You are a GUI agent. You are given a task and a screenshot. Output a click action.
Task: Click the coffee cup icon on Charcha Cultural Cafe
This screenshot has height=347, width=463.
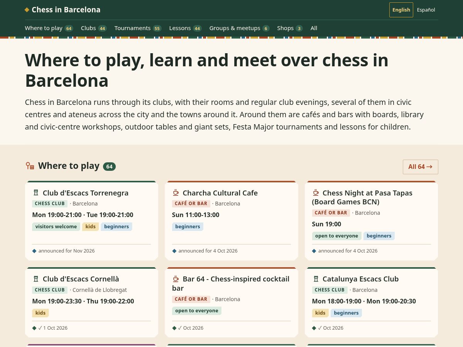click(176, 193)
